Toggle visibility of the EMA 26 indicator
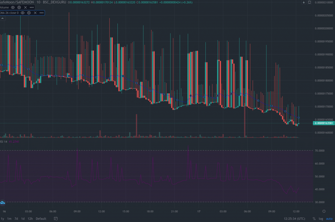The height and width of the screenshot is (222, 335). pyautogui.click(x=23, y=13)
